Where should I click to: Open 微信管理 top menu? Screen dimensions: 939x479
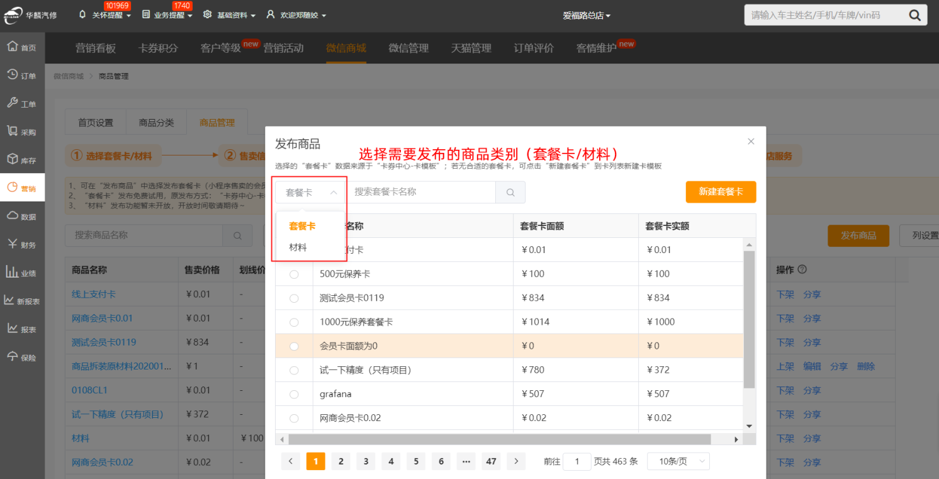408,48
